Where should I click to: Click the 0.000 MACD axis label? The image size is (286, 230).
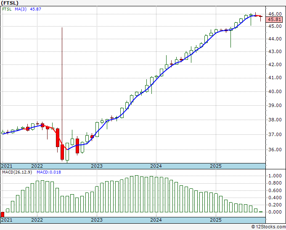[x=275, y=212]
